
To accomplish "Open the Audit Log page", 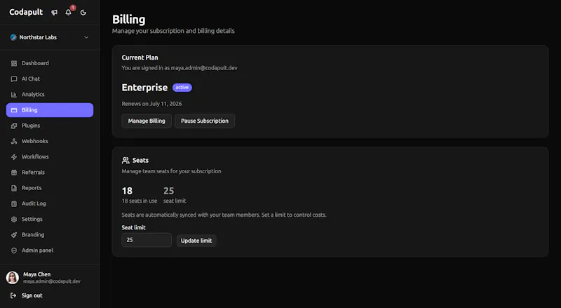I will click(50, 203).
